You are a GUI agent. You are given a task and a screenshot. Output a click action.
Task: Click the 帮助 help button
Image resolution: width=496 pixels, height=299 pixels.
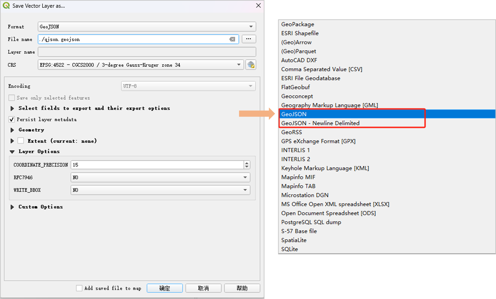[242, 288]
